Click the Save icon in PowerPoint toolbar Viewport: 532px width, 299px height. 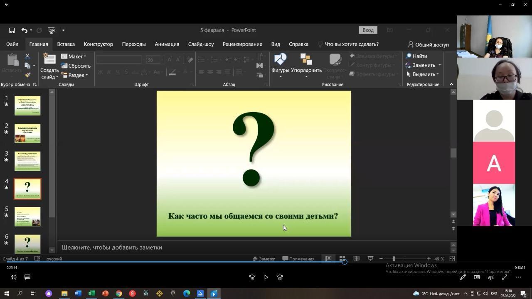click(x=12, y=30)
